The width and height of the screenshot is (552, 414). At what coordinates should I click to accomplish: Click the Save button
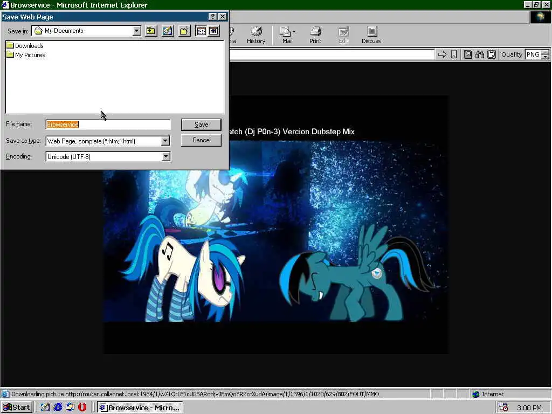[x=202, y=125]
